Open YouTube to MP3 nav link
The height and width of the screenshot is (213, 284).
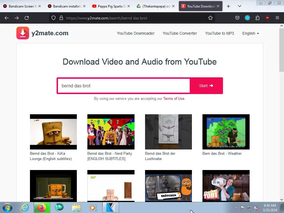(220, 33)
